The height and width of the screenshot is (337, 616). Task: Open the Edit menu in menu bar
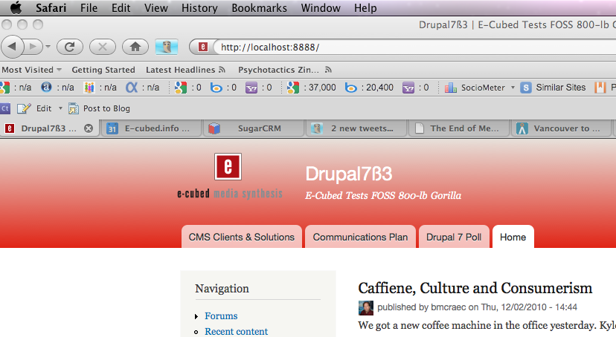(121, 8)
